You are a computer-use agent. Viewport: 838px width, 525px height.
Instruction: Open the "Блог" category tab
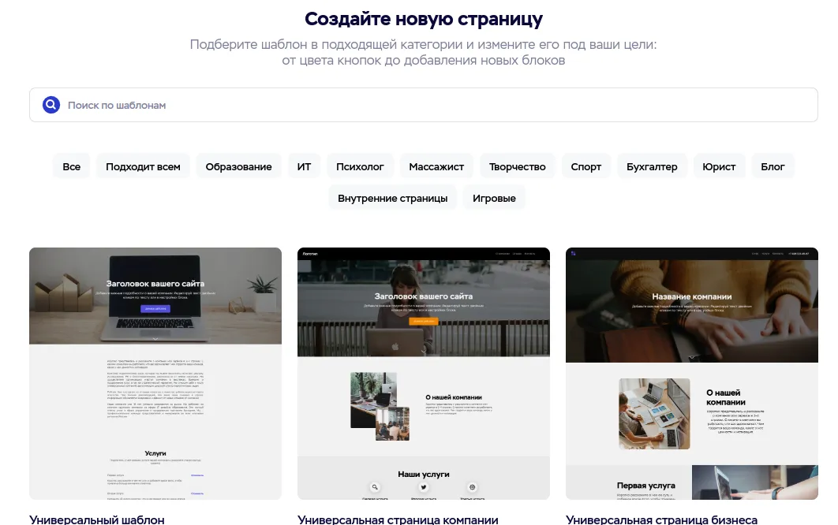[x=773, y=166]
